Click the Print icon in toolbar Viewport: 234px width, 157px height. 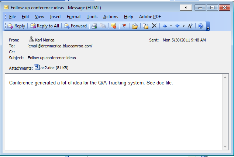click(94, 26)
